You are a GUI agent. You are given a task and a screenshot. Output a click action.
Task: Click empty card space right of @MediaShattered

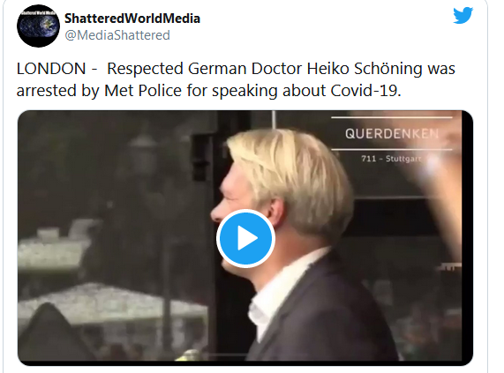305,35
